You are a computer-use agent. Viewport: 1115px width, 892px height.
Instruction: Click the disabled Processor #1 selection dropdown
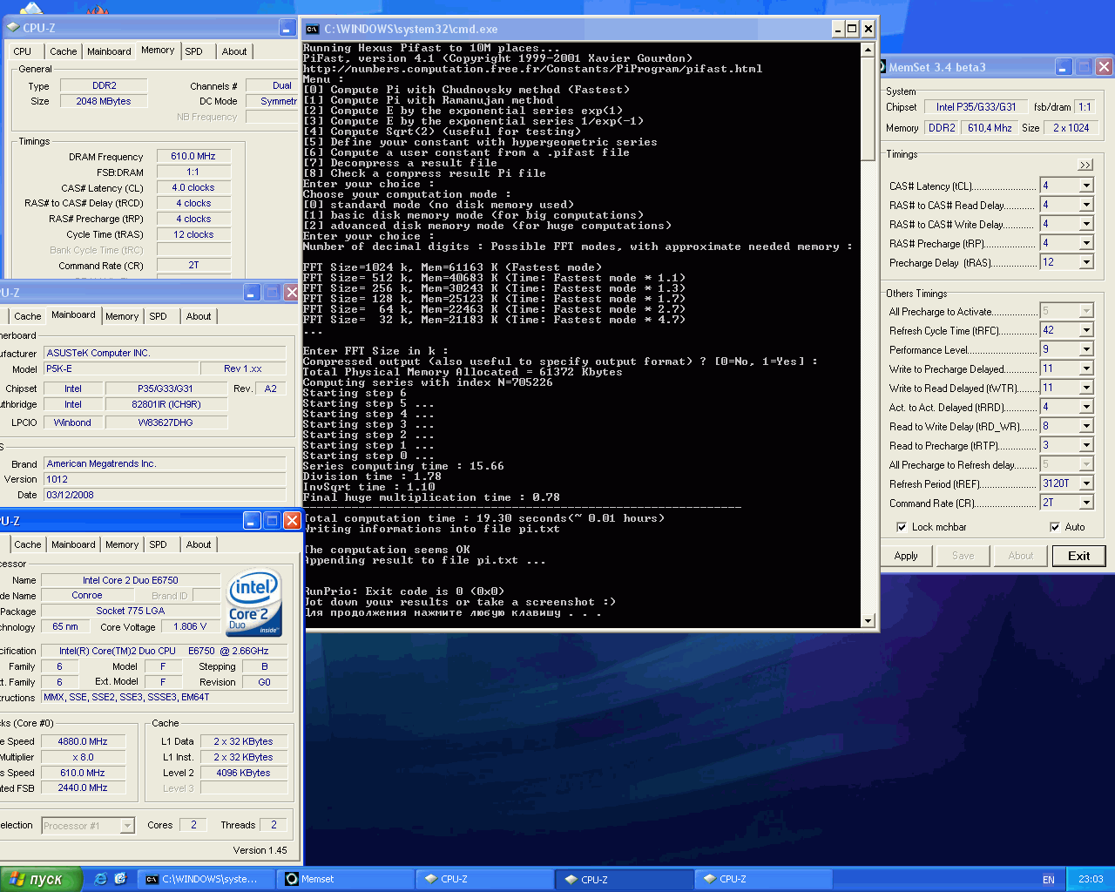pos(88,826)
